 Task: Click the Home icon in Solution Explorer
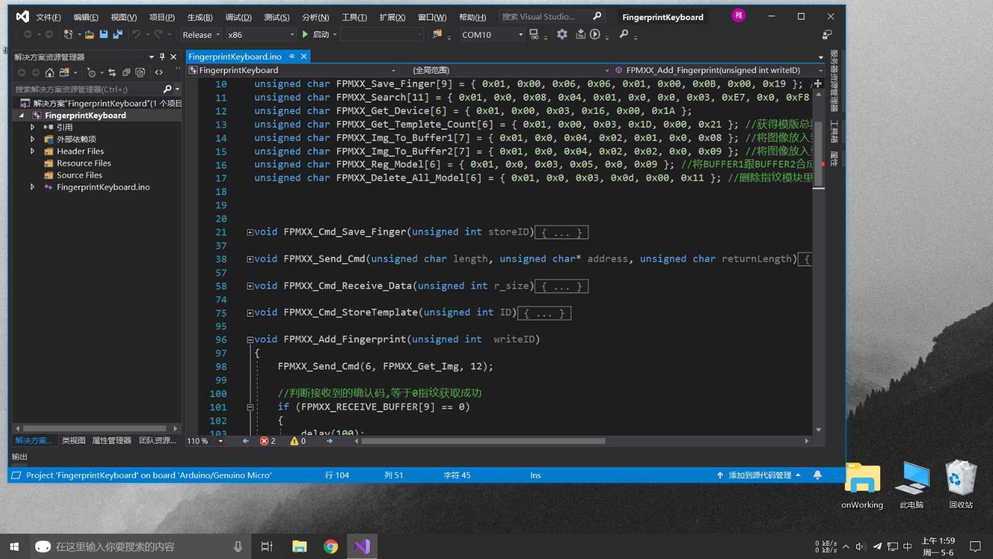(49, 72)
